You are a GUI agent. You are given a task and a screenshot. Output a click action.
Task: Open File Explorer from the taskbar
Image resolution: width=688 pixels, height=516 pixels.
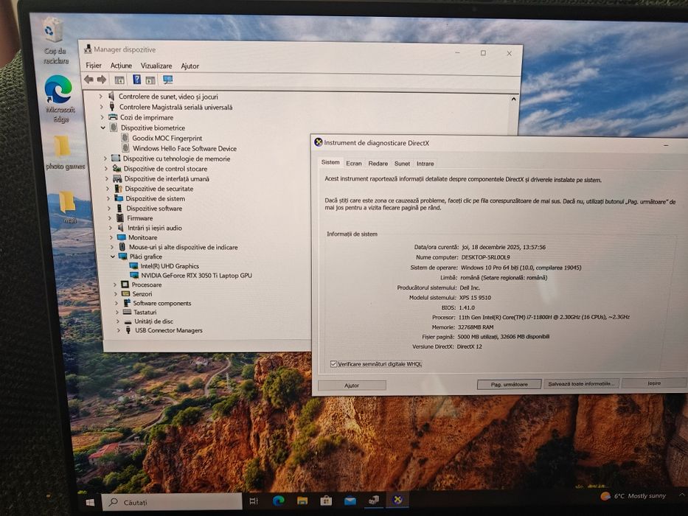click(302, 501)
